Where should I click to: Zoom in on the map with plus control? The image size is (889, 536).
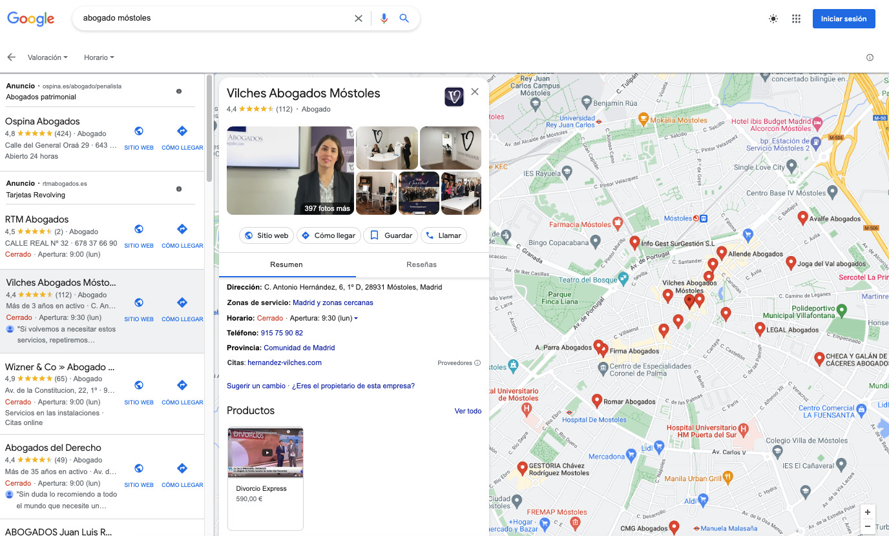[x=868, y=511]
